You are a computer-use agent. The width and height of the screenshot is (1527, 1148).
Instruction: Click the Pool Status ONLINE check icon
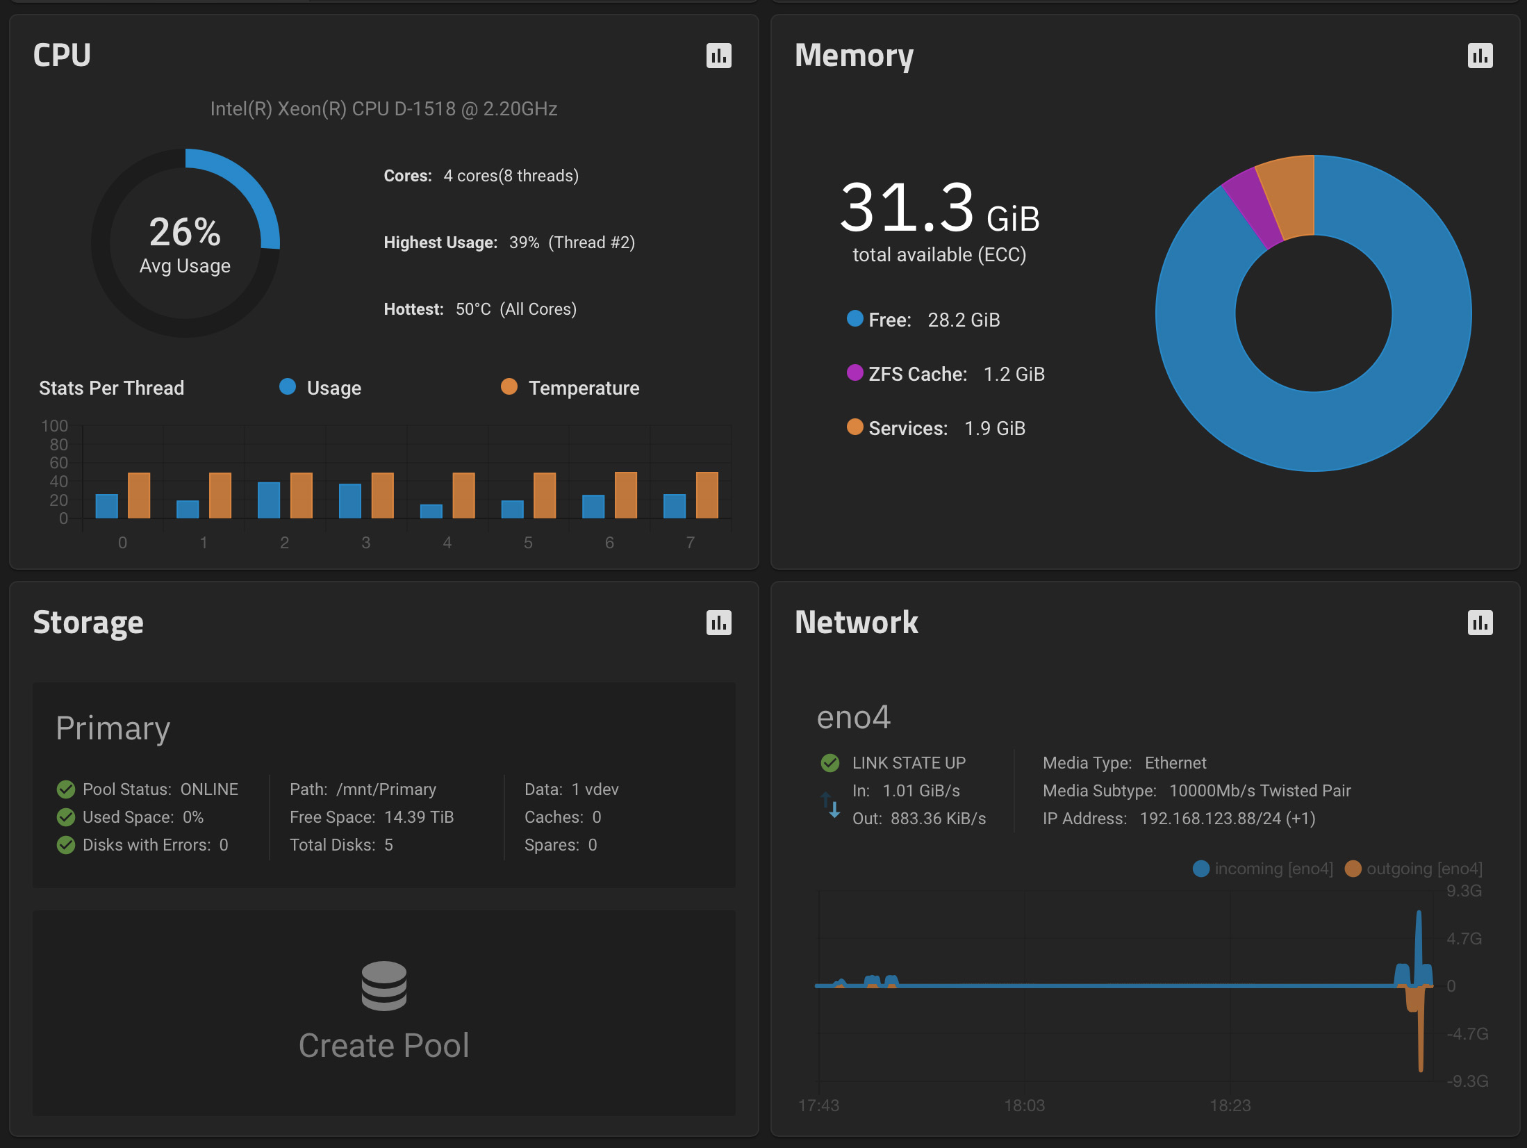[66, 789]
